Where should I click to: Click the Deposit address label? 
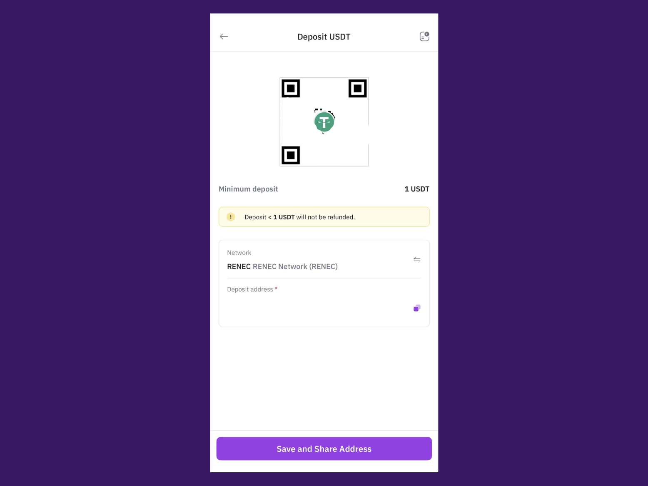250,289
